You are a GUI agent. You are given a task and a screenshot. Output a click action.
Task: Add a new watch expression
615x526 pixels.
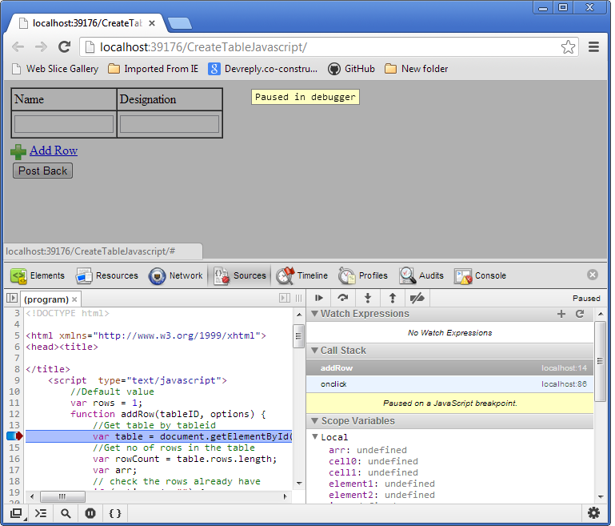coord(561,314)
